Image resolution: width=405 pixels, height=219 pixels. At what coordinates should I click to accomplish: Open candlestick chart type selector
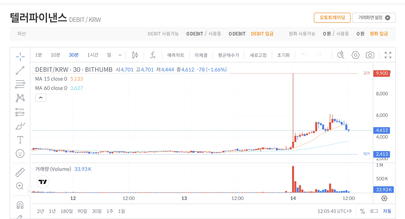[x=135, y=55]
